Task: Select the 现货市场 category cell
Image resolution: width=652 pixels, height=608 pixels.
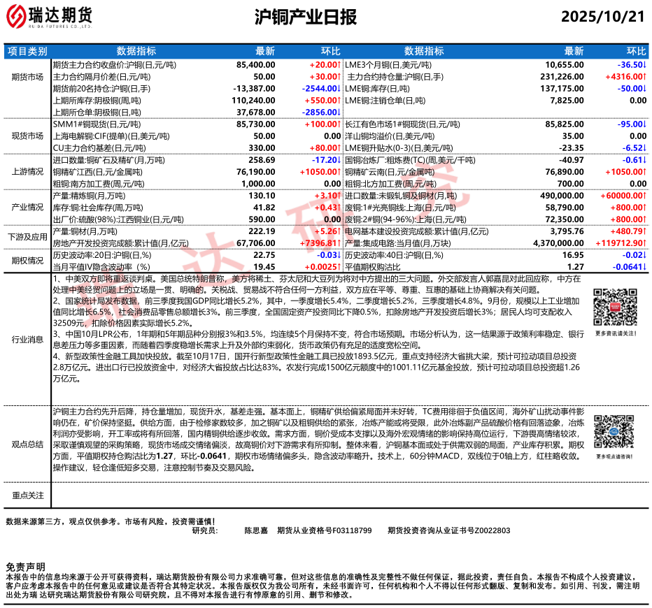Action: tap(28, 136)
